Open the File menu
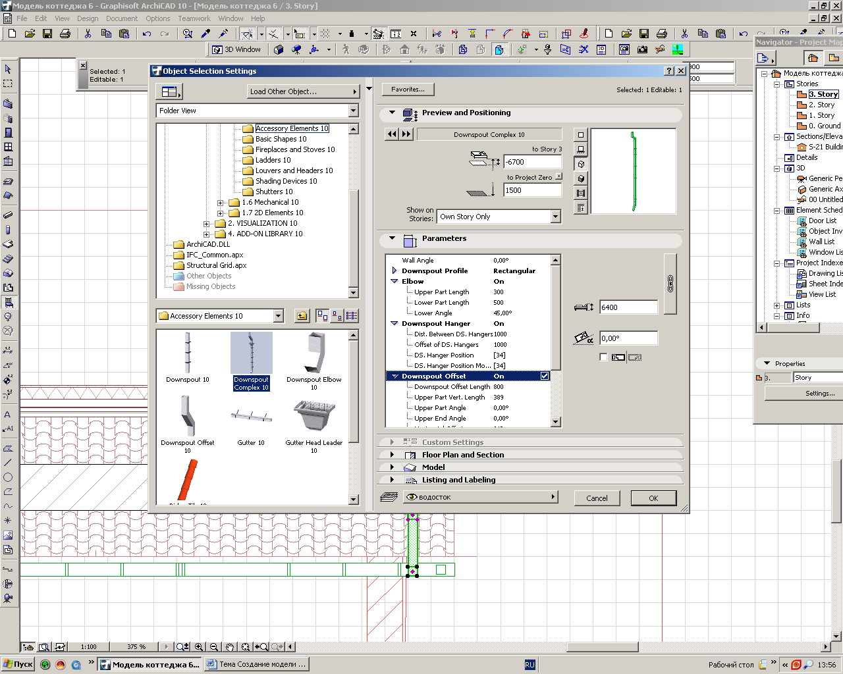 22,18
